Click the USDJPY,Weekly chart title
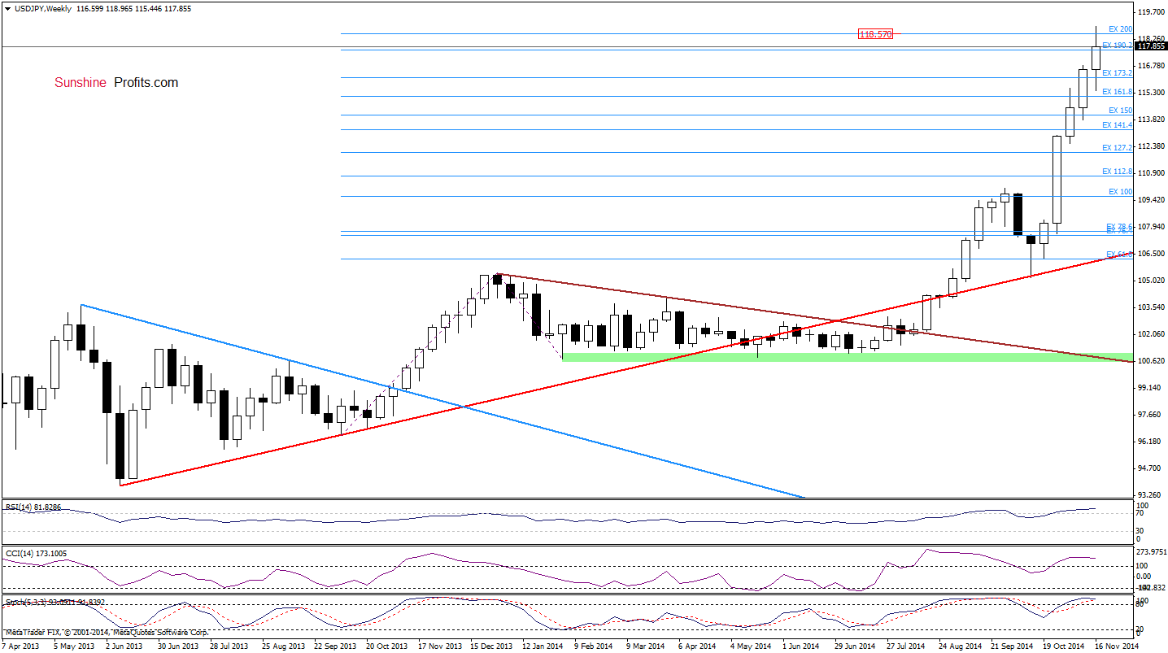Viewport: 1168px width, 653px height. pyautogui.click(x=43, y=7)
